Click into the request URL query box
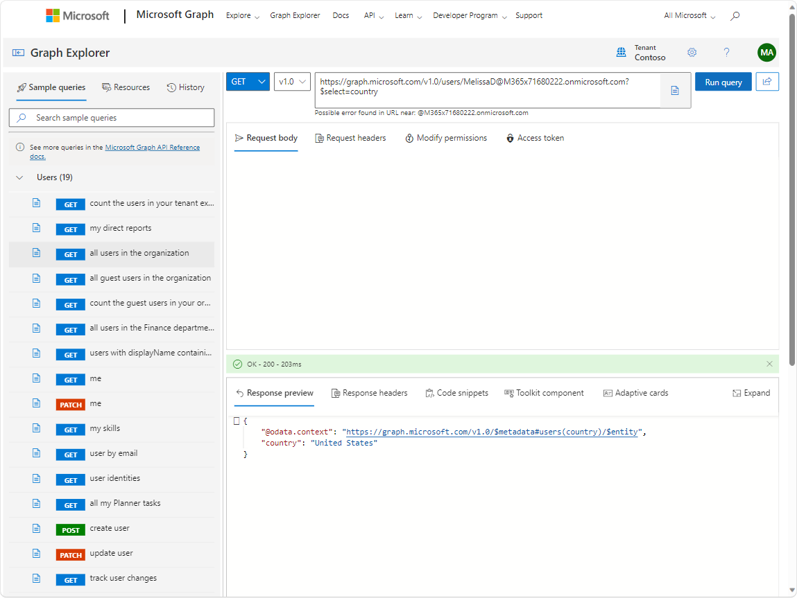The height and width of the screenshot is (598, 797). [488, 90]
